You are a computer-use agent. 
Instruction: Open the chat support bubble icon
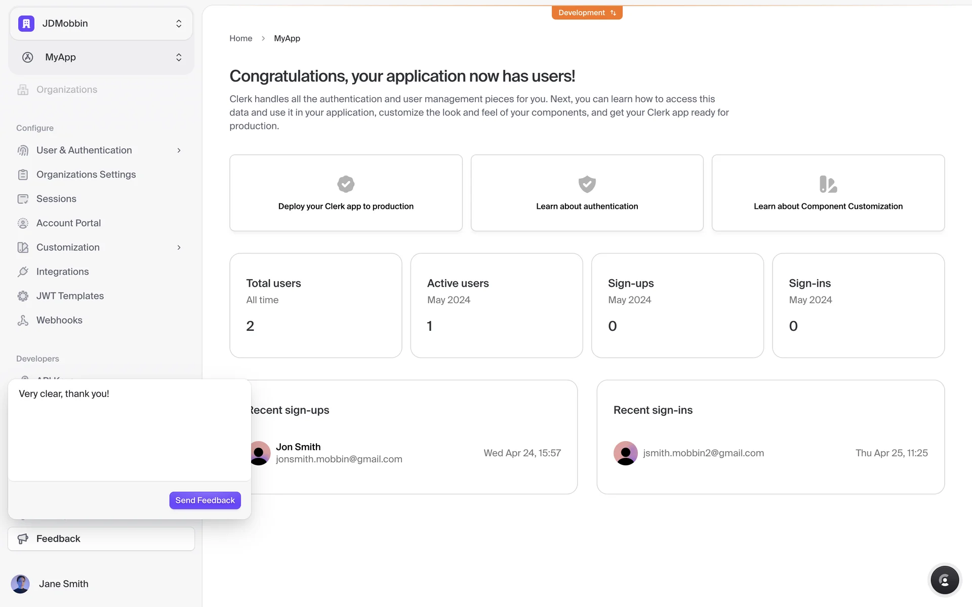944,580
